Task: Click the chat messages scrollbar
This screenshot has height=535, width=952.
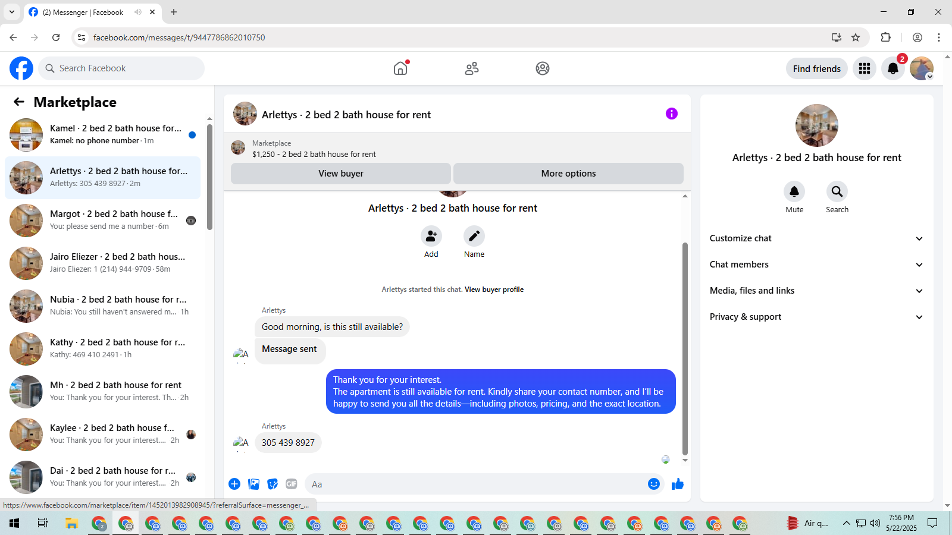Action: pyautogui.click(x=685, y=348)
